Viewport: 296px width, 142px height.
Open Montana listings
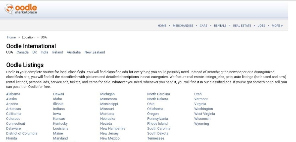[107, 114]
